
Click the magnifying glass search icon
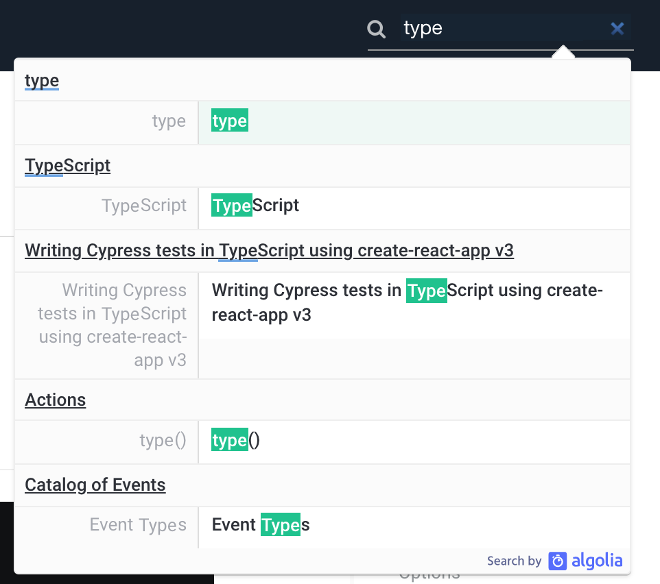pyautogui.click(x=376, y=28)
